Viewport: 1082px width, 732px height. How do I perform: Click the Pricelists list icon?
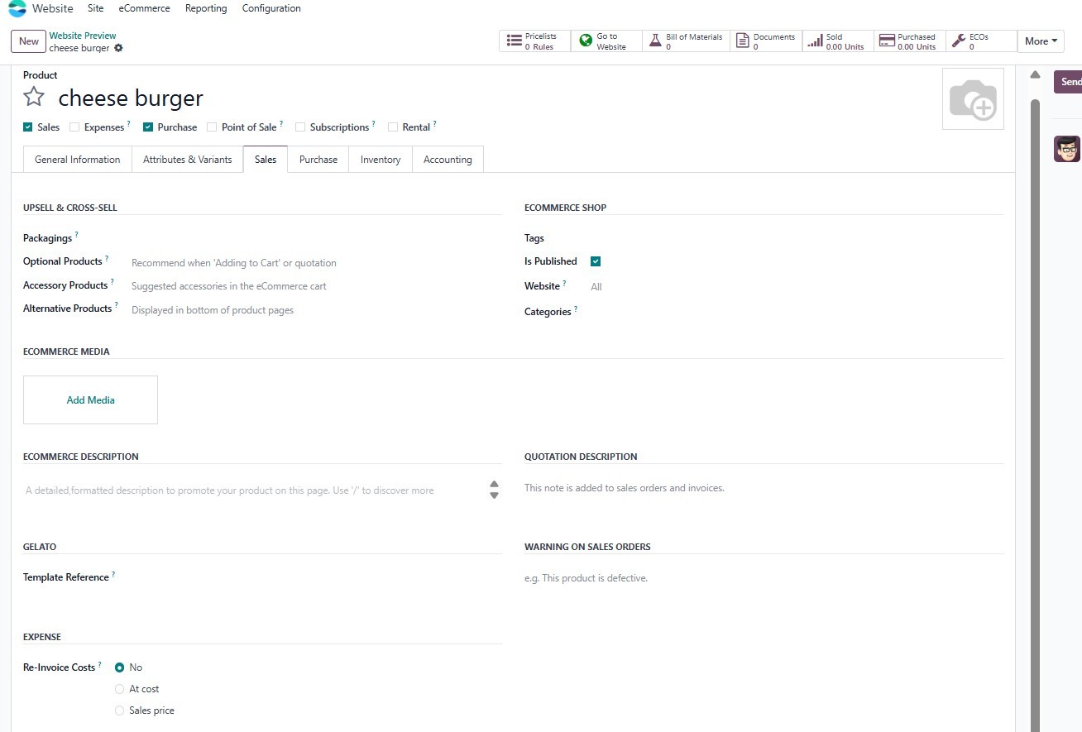(515, 41)
